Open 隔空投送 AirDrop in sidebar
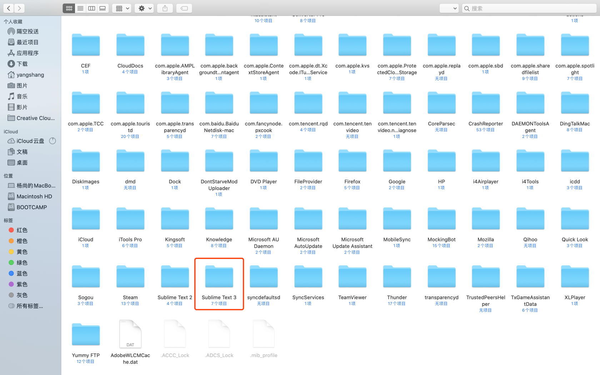 click(27, 31)
